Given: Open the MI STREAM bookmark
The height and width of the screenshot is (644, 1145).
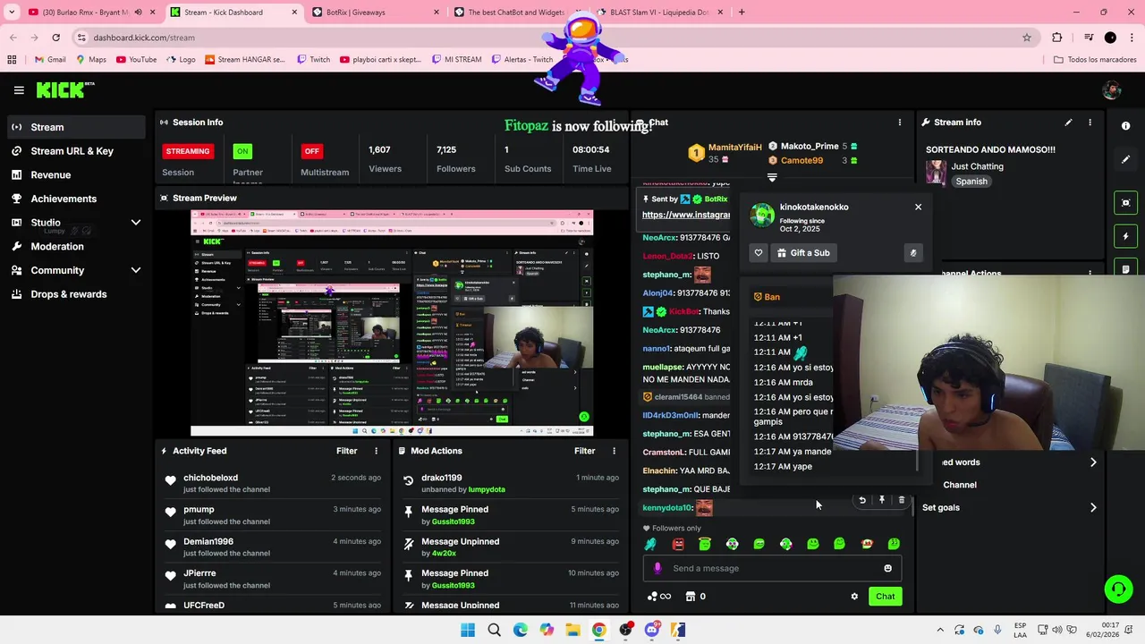Looking at the screenshot, I should point(456,60).
